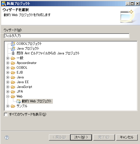
Task: Maximize the 新規プロジェクト dialog
Action: point(132,4)
